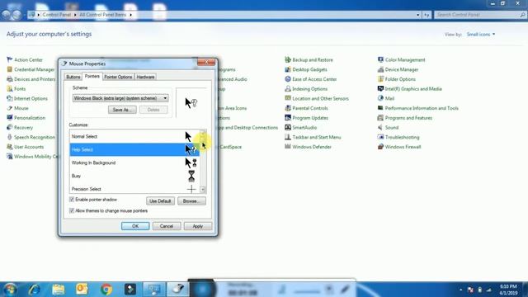Viewport: 528px width, 297px height.
Task: Open Outlook from the taskbar
Action: point(82,290)
